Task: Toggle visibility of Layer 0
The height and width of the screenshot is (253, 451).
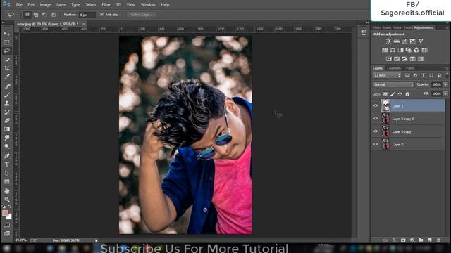Action: click(376, 144)
